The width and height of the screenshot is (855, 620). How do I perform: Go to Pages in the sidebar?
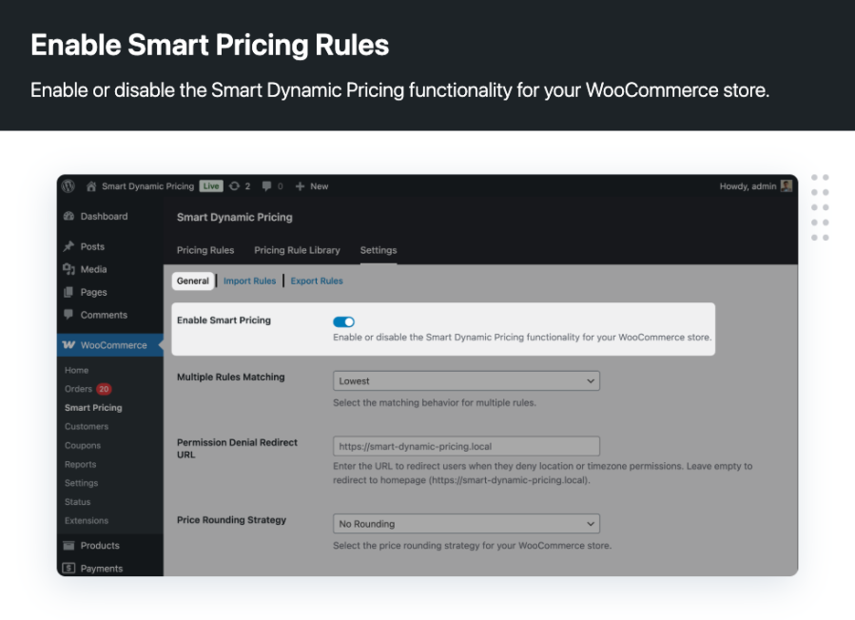pos(93,292)
